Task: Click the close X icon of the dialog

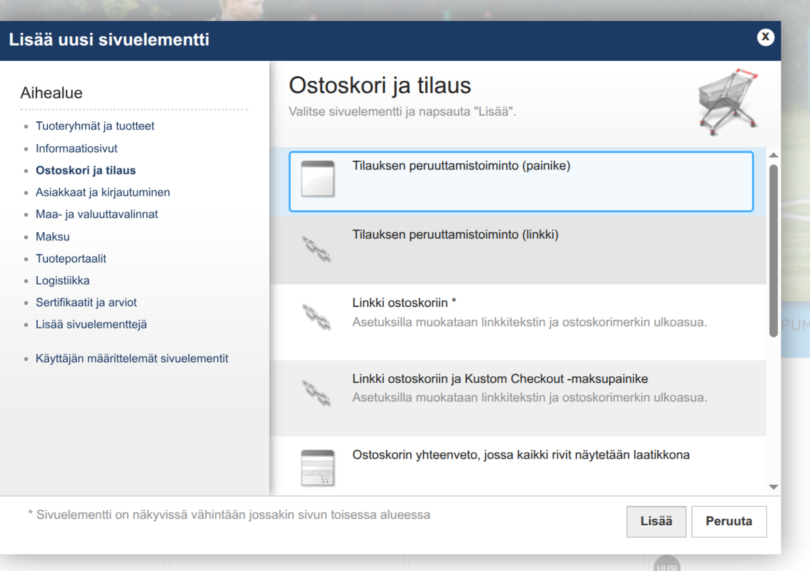Action: click(765, 37)
